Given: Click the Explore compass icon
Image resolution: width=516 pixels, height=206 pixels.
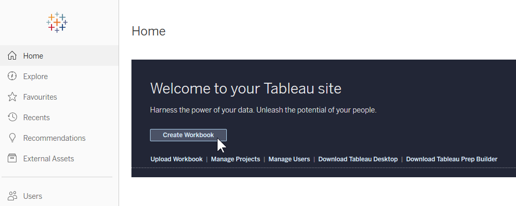Looking at the screenshot, I should (13, 76).
